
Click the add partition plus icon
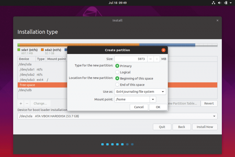coord(21,103)
